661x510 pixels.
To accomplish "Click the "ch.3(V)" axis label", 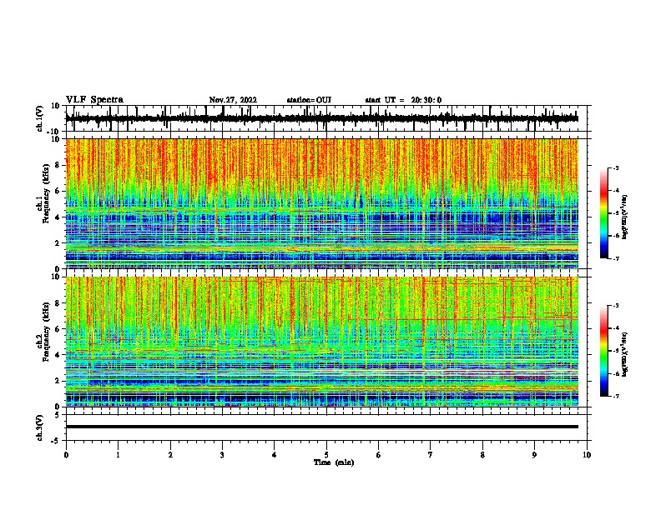I will 40,427.
